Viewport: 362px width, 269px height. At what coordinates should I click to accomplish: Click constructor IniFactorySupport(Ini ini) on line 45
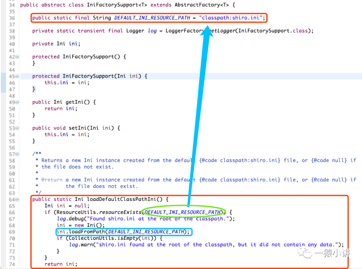point(102,76)
